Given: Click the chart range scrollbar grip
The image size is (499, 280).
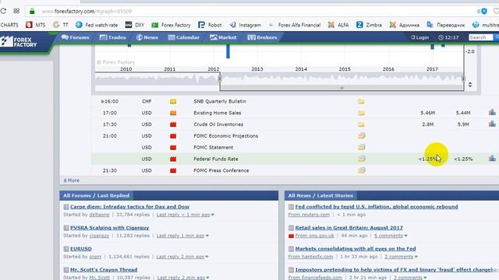Looking at the screenshot, I should 342,88.
